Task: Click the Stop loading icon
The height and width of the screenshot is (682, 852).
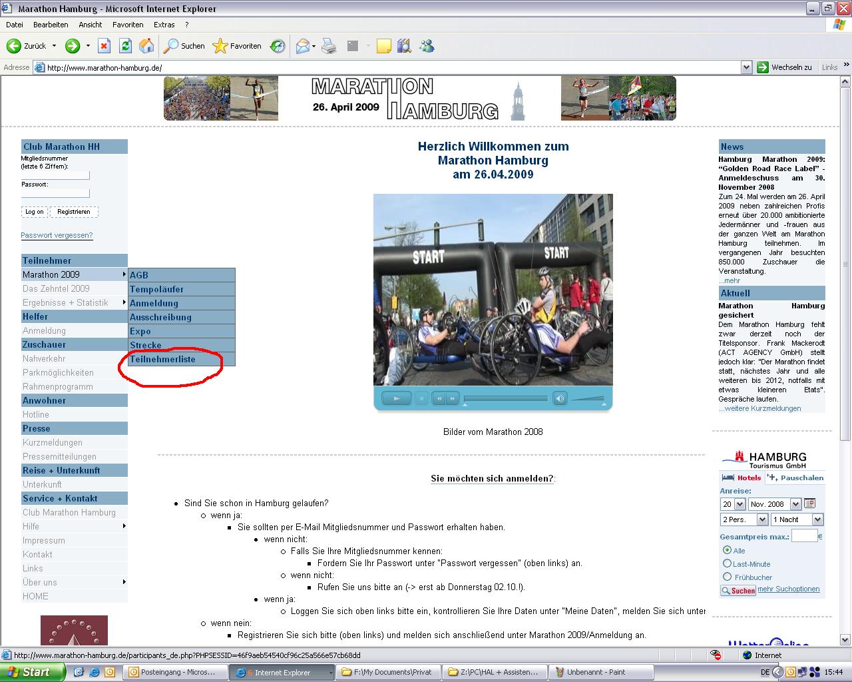Action: point(104,46)
